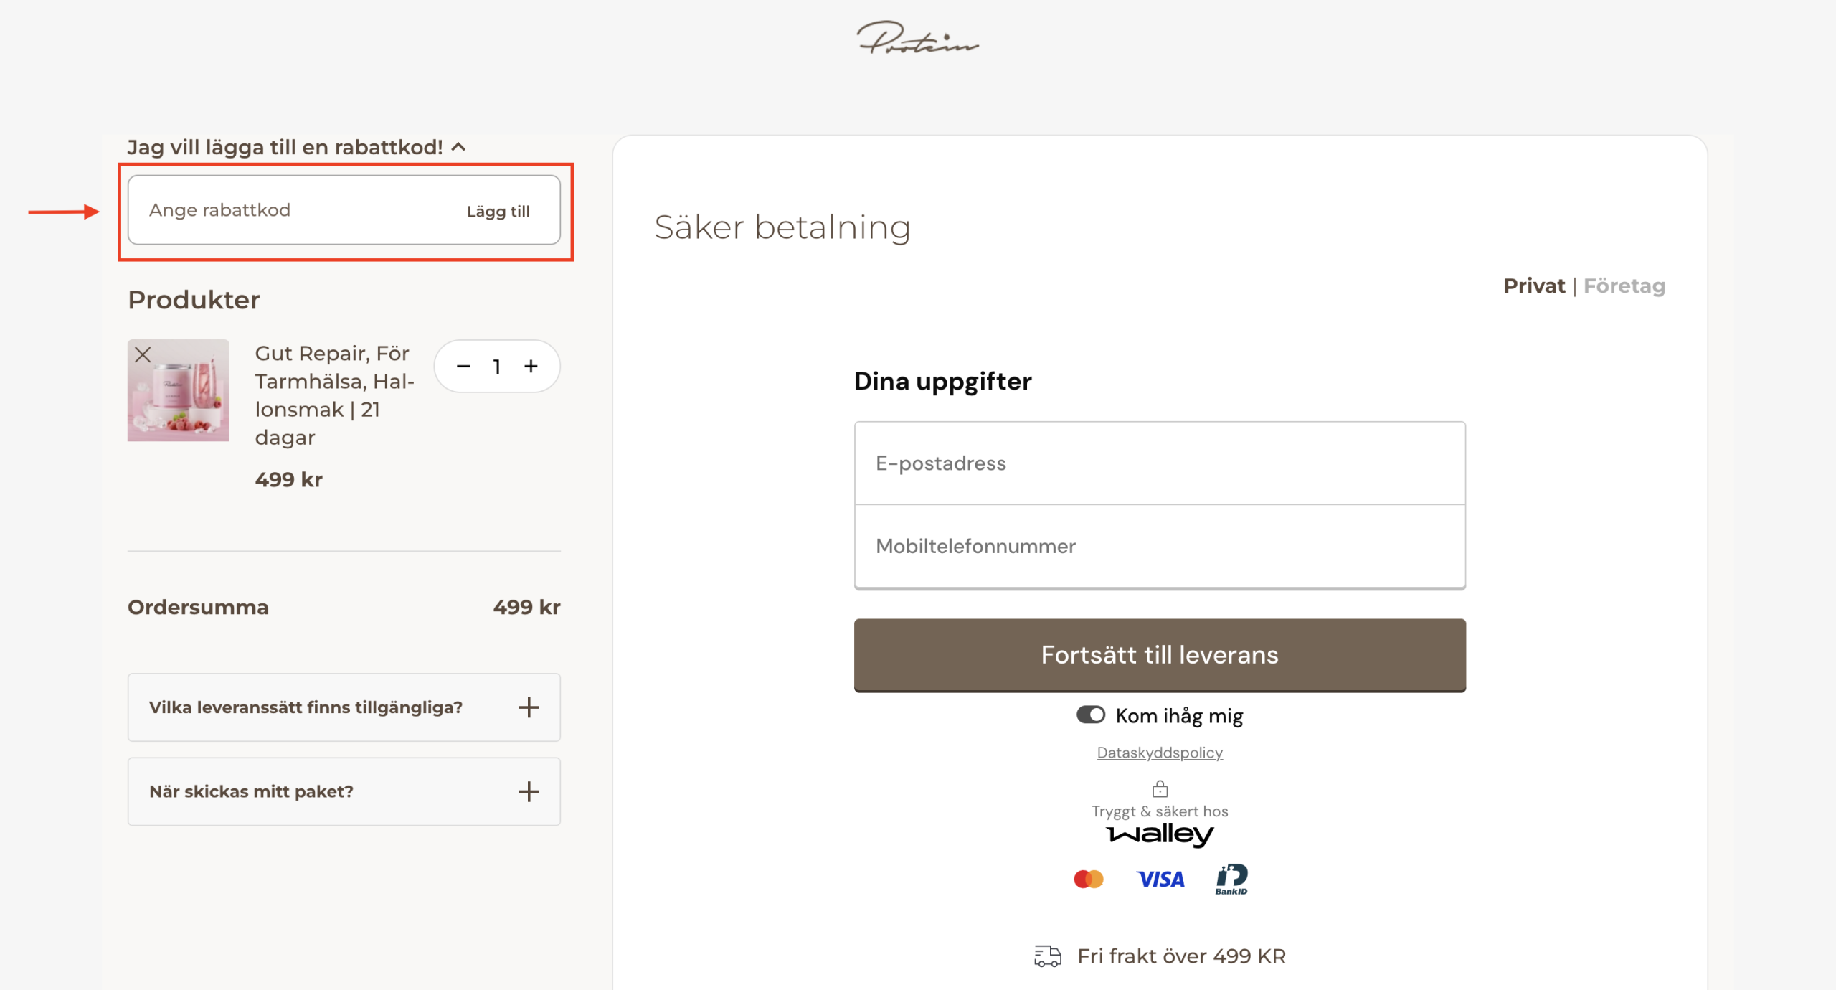Screen dimensions: 1836x990
Task: Switch to the Företag tab
Action: coord(1624,286)
